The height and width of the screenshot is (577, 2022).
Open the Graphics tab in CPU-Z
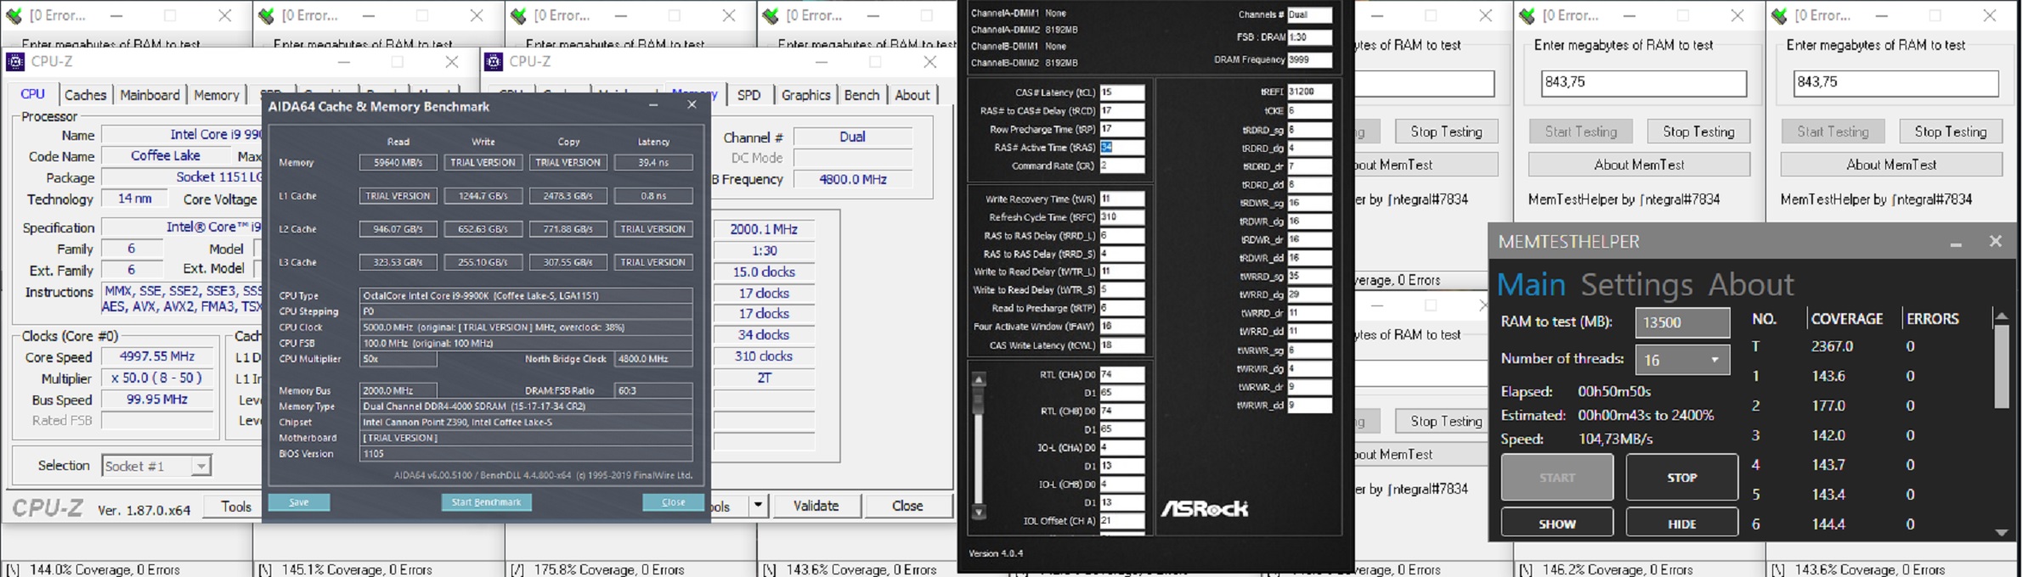(805, 95)
